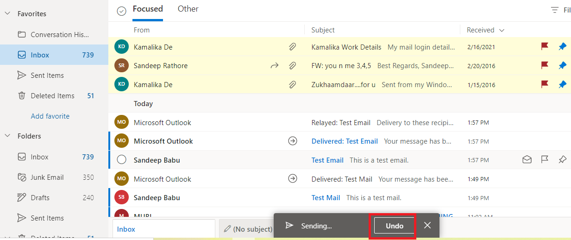Collapse the Folders section
Viewport: 571px width, 240px height.
(7, 136)
